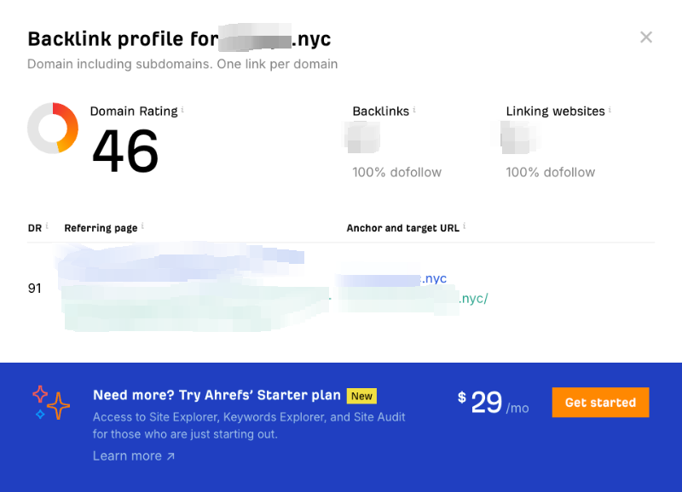Click the sparkle stars promo icon
The height and width of the screenshot is (492, 682).
tap(51, 403)
